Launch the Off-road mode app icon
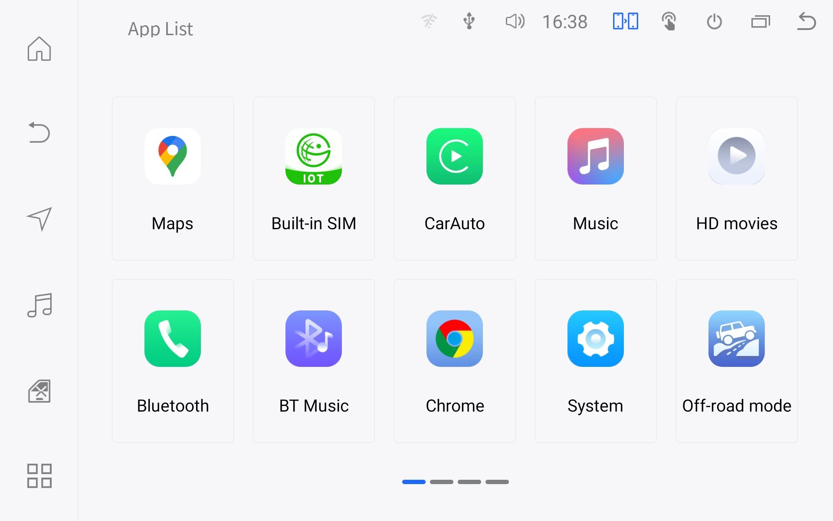833x521 pixels. pyautogui.click(x=737, y=339)
